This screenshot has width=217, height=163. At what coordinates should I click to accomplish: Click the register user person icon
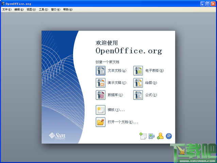point(160,136)
